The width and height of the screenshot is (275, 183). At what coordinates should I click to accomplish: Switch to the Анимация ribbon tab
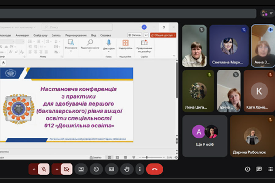(x=22, y=35)
